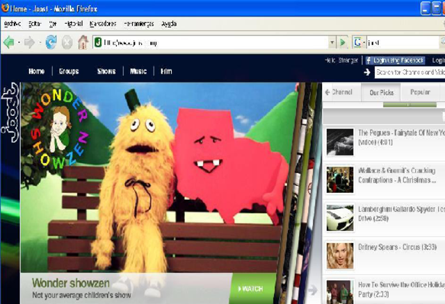445x304 pixels.
Task: Switch to the Our Picks tab
Action: click(x=381, y=92)
